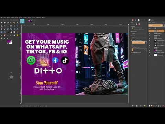Switch to the purple thumbnail image tab
This screenshot has width=165, height=124.
point(30,21)
